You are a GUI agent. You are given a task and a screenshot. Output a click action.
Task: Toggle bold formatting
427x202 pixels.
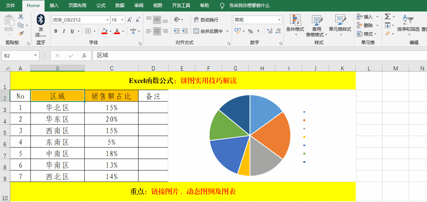[56, 31]
